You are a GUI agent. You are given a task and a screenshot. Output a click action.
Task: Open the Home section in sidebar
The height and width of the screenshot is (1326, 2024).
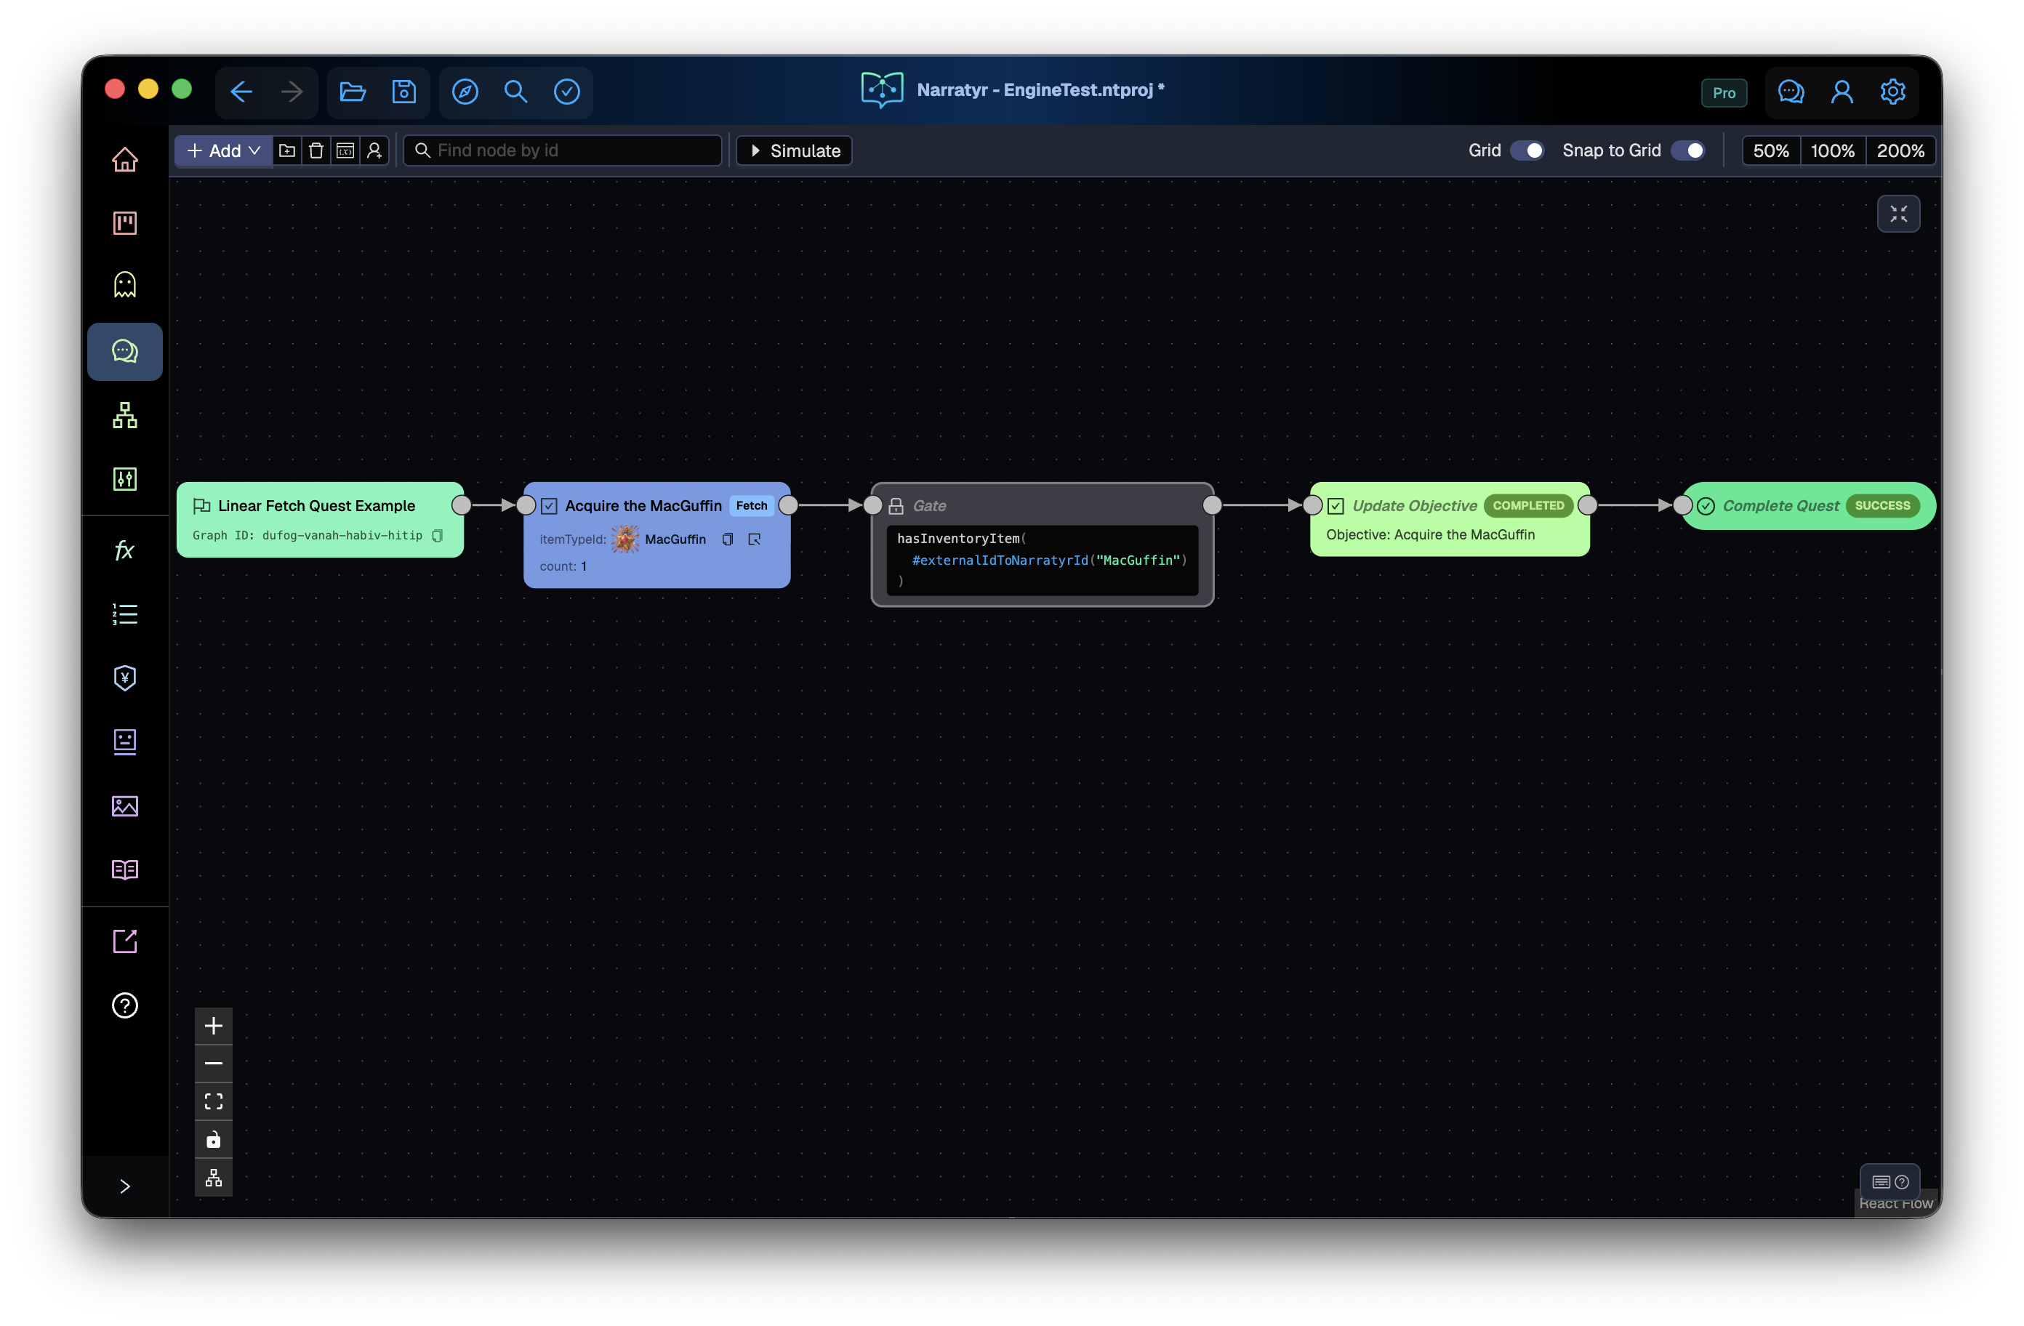tap(125, 159)
